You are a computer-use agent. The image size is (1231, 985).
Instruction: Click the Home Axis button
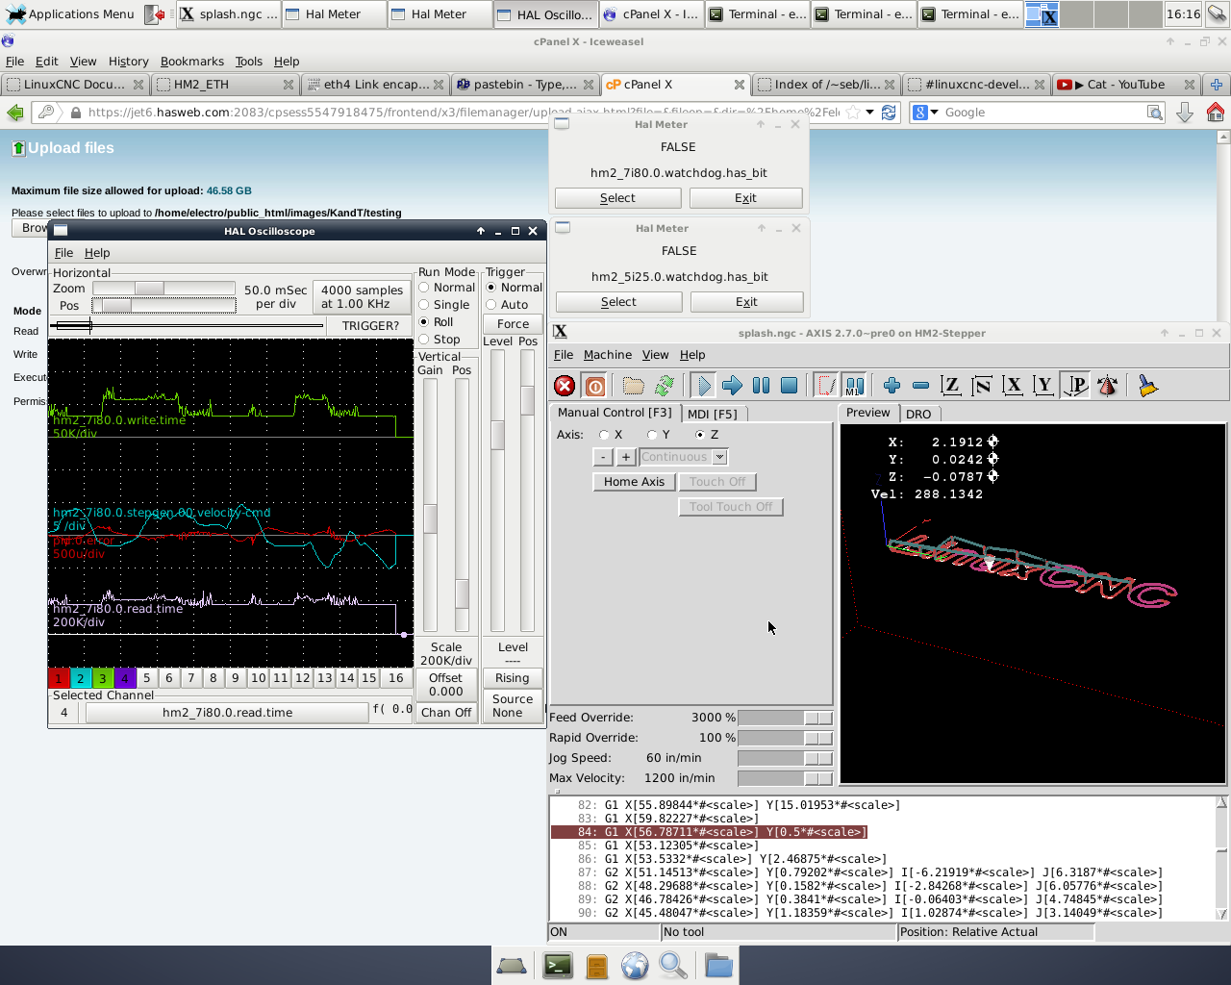tap(634, 482)
